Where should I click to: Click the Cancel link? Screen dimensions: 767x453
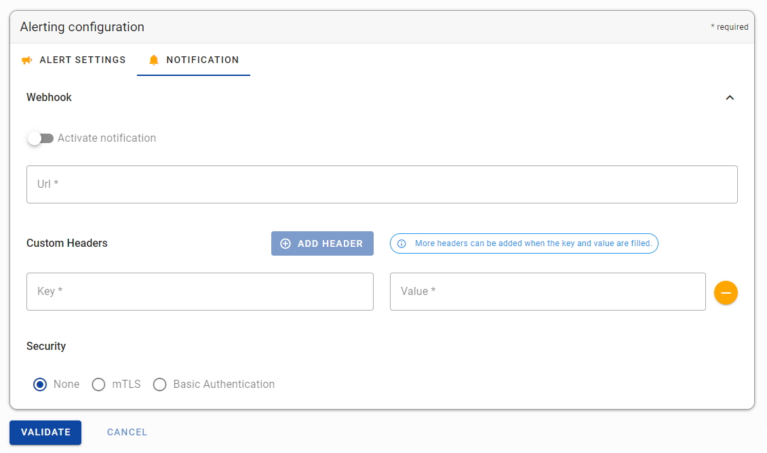[x=127, y=433]
